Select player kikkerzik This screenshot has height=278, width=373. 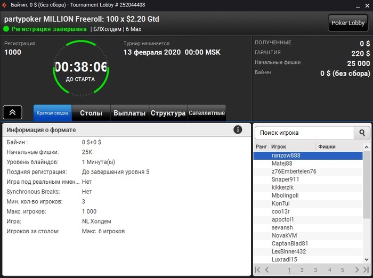coord(308,187)
